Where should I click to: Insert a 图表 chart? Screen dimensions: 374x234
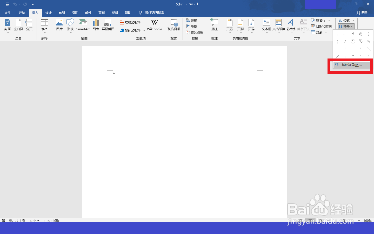(96, 25)
